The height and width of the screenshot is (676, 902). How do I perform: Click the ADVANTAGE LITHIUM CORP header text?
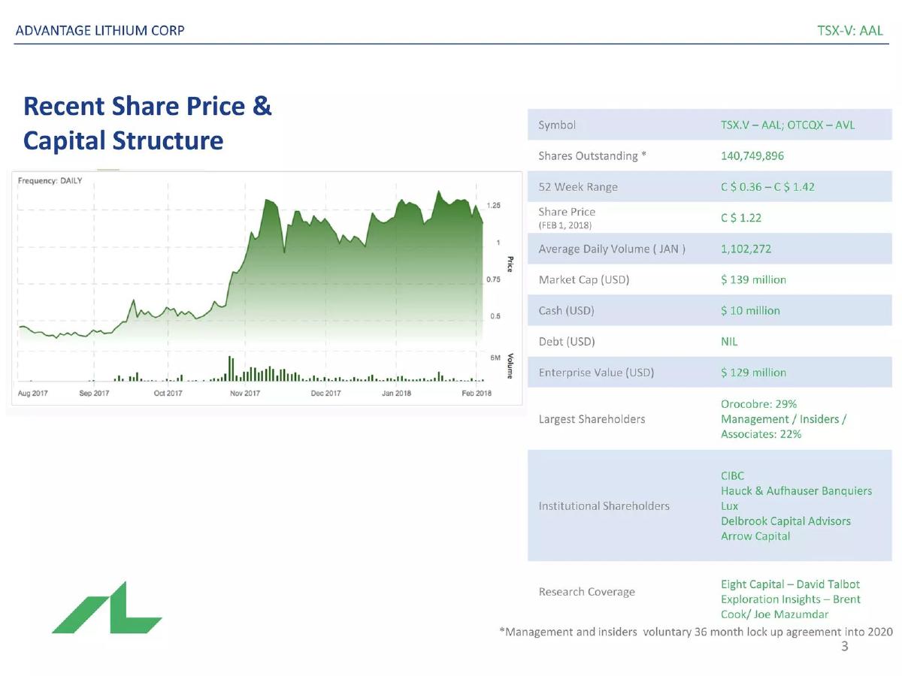100,31
